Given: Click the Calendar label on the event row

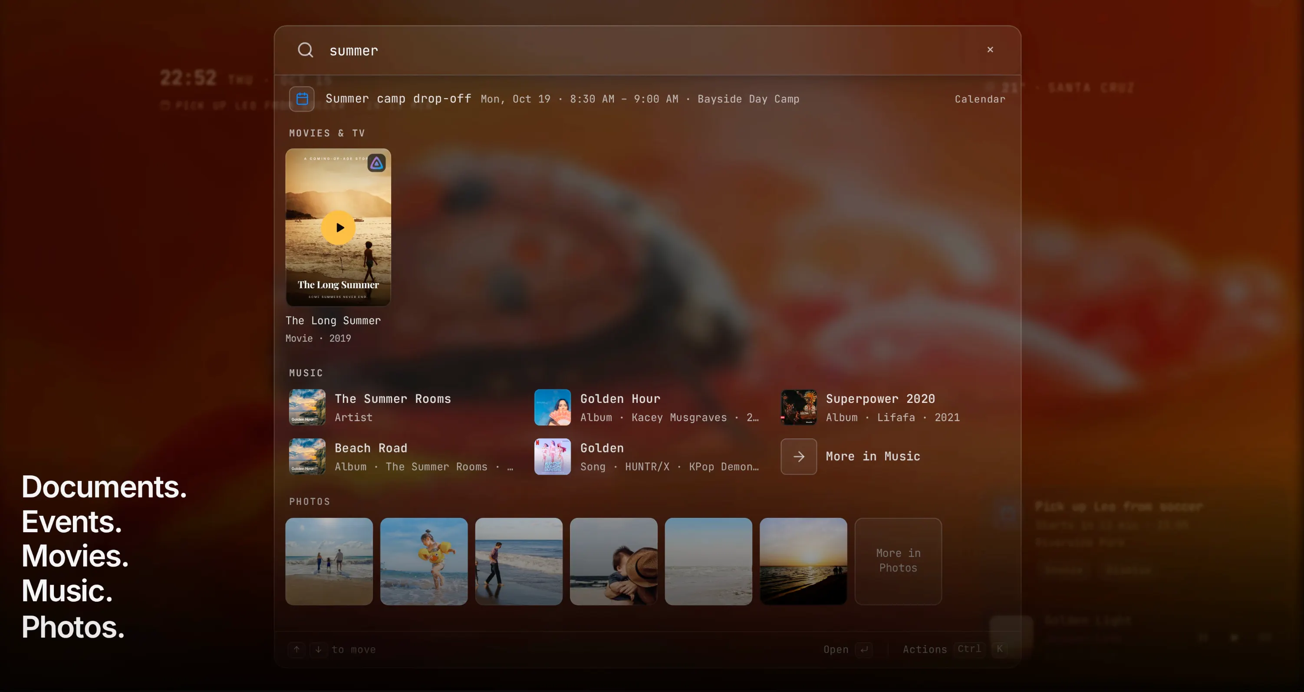Looking at the screenshot, I should tap(979, 99).
